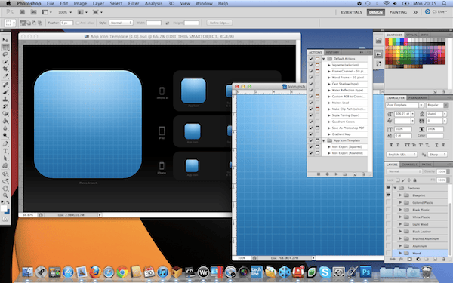Expand the Wood layer group

tap(400, 253)
